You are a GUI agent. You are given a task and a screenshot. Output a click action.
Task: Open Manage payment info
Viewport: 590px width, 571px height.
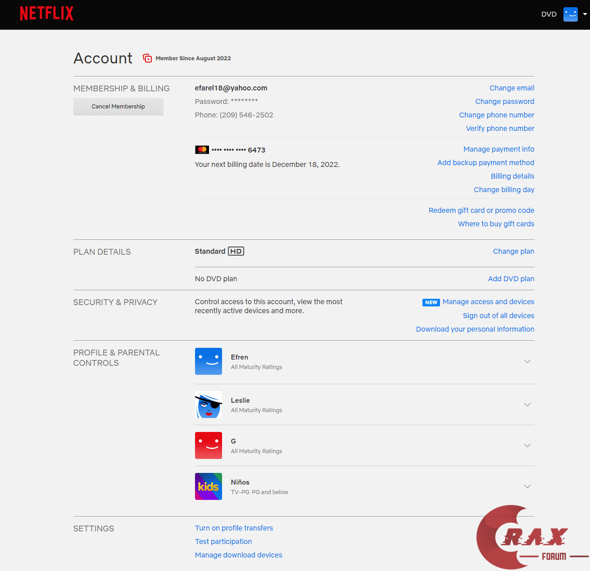[499, 149]
